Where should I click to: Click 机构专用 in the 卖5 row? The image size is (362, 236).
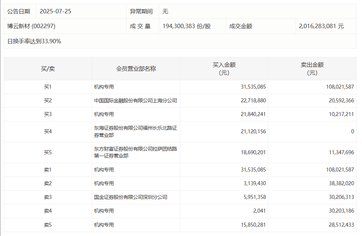pyautogui.click(x=104, y=225)
